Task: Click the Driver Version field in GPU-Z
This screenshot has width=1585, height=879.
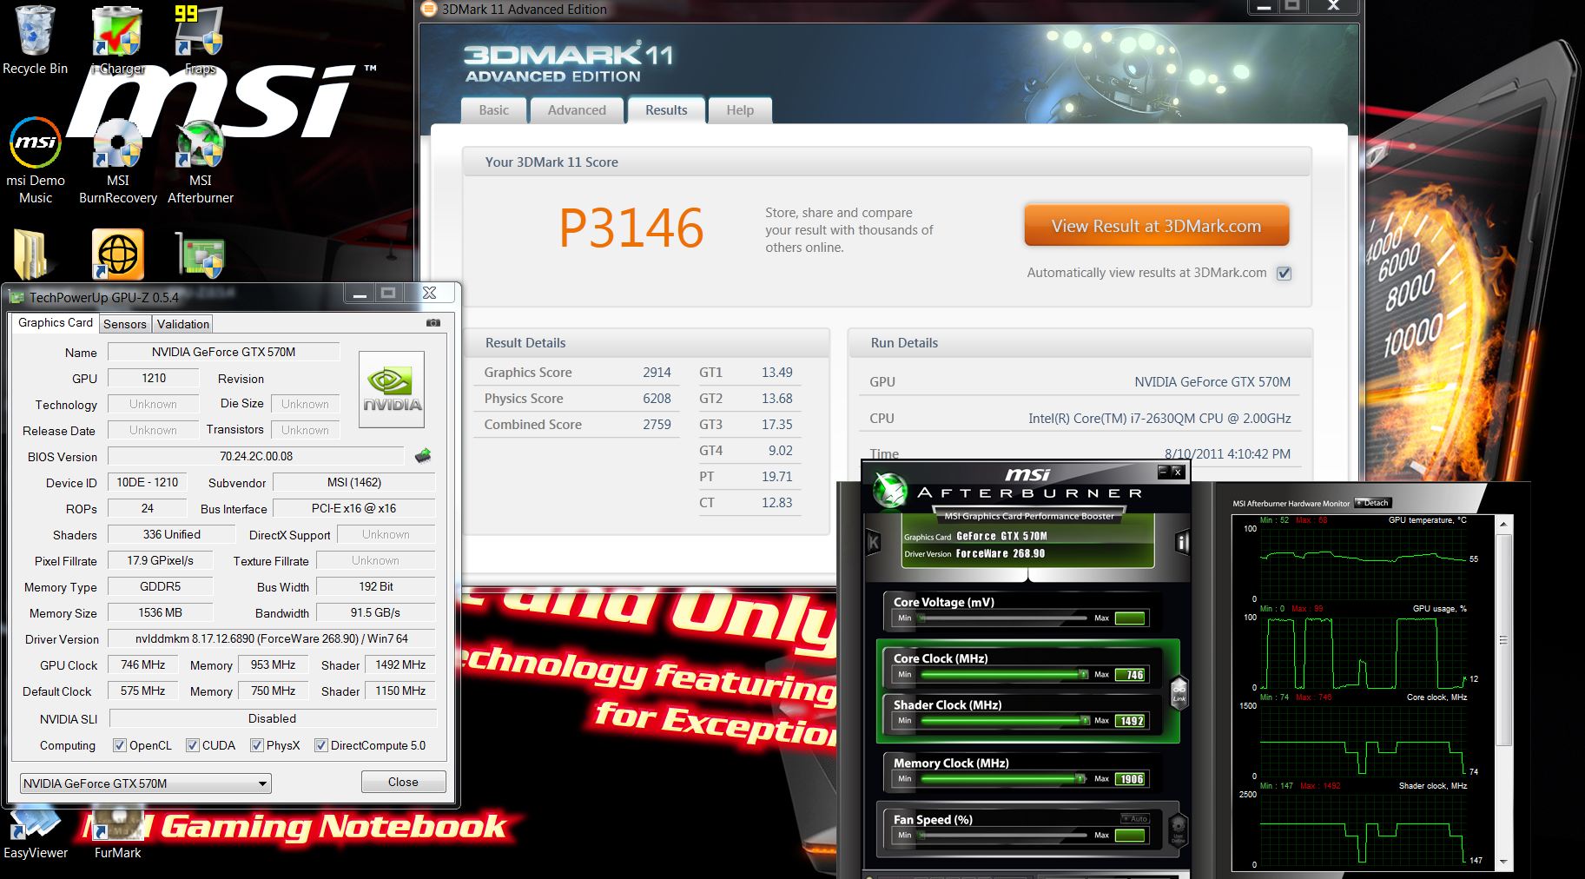Action: (x=271, y=638)
